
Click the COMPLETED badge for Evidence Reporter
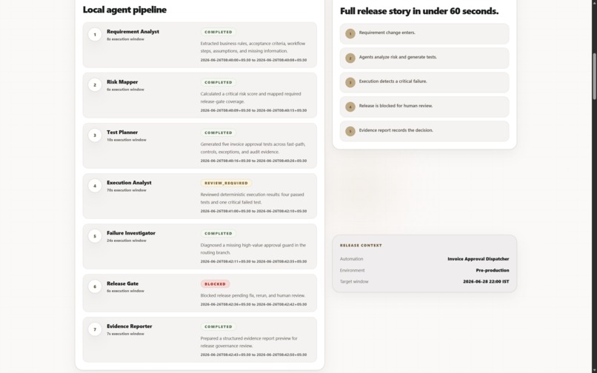click(219, 326)
